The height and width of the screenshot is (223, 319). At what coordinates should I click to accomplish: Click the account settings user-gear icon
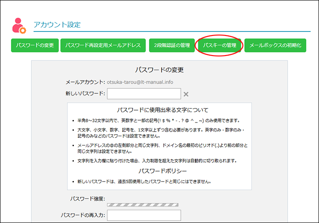point(19,25)
